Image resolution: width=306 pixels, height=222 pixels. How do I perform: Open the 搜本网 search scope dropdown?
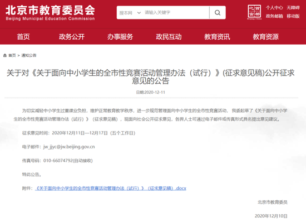click(x=130, y=13)
